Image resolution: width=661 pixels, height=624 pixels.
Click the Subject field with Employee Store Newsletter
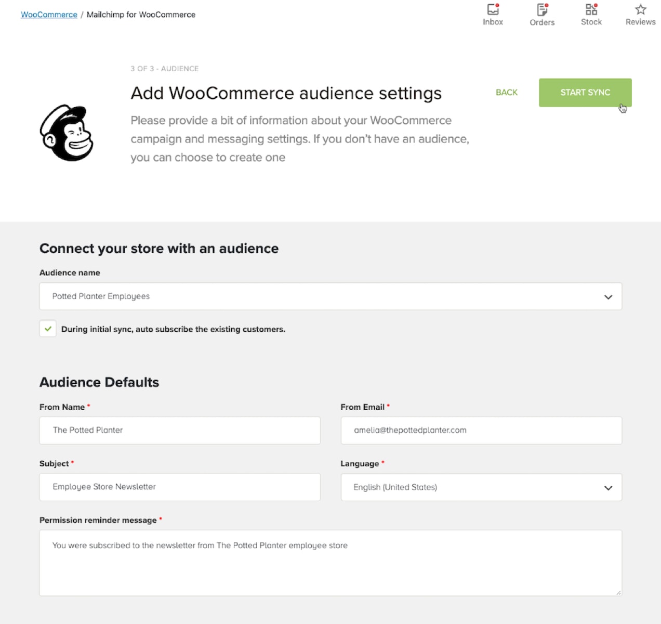click(x=179, y=487)
